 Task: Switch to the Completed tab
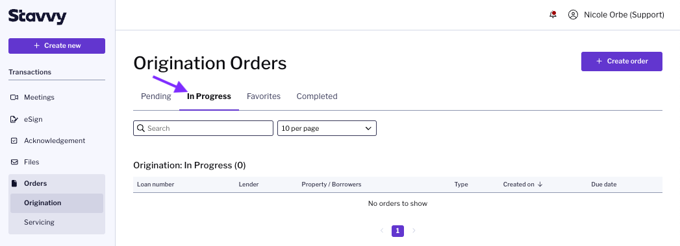click(317, 96)
